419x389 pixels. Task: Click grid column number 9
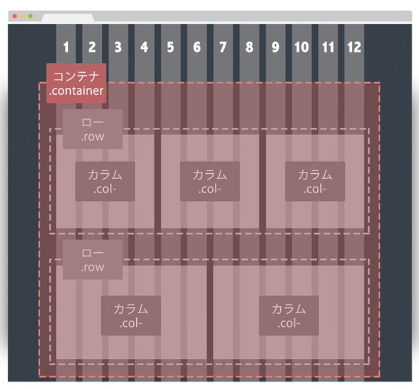click(x=276, y=47)
